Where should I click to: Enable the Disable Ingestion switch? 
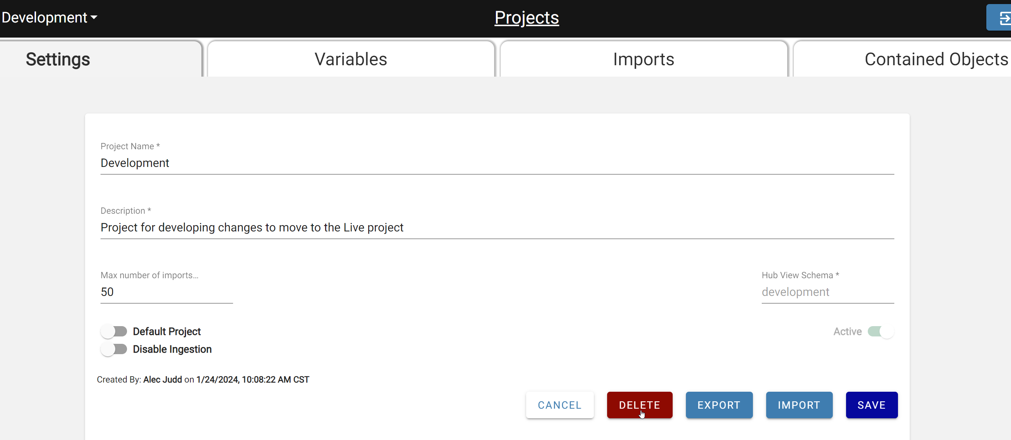pyautogui.click(x=114, y=349)
